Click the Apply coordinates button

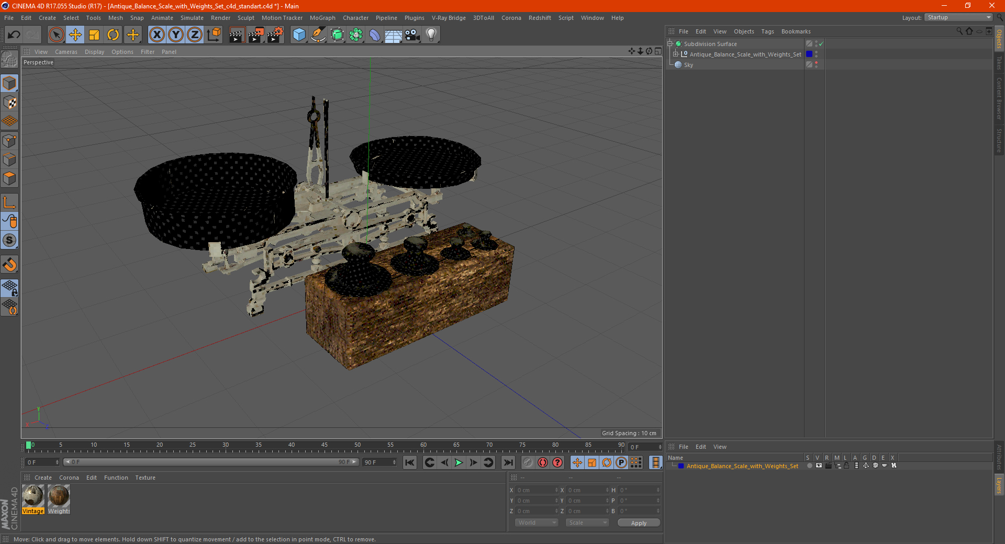(639, 523)
